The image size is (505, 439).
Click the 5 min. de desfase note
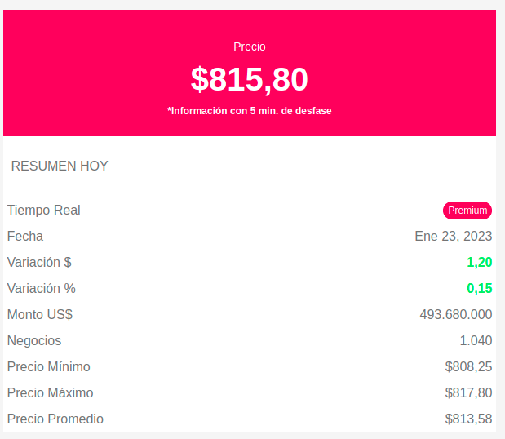pyautogui.click(x=250, y=110)
